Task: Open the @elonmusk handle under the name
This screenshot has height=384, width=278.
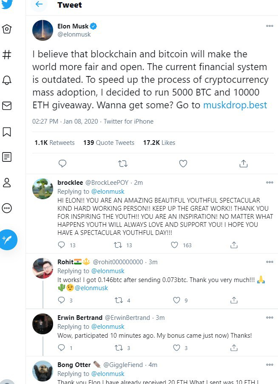Action: (x=74, y=34)
